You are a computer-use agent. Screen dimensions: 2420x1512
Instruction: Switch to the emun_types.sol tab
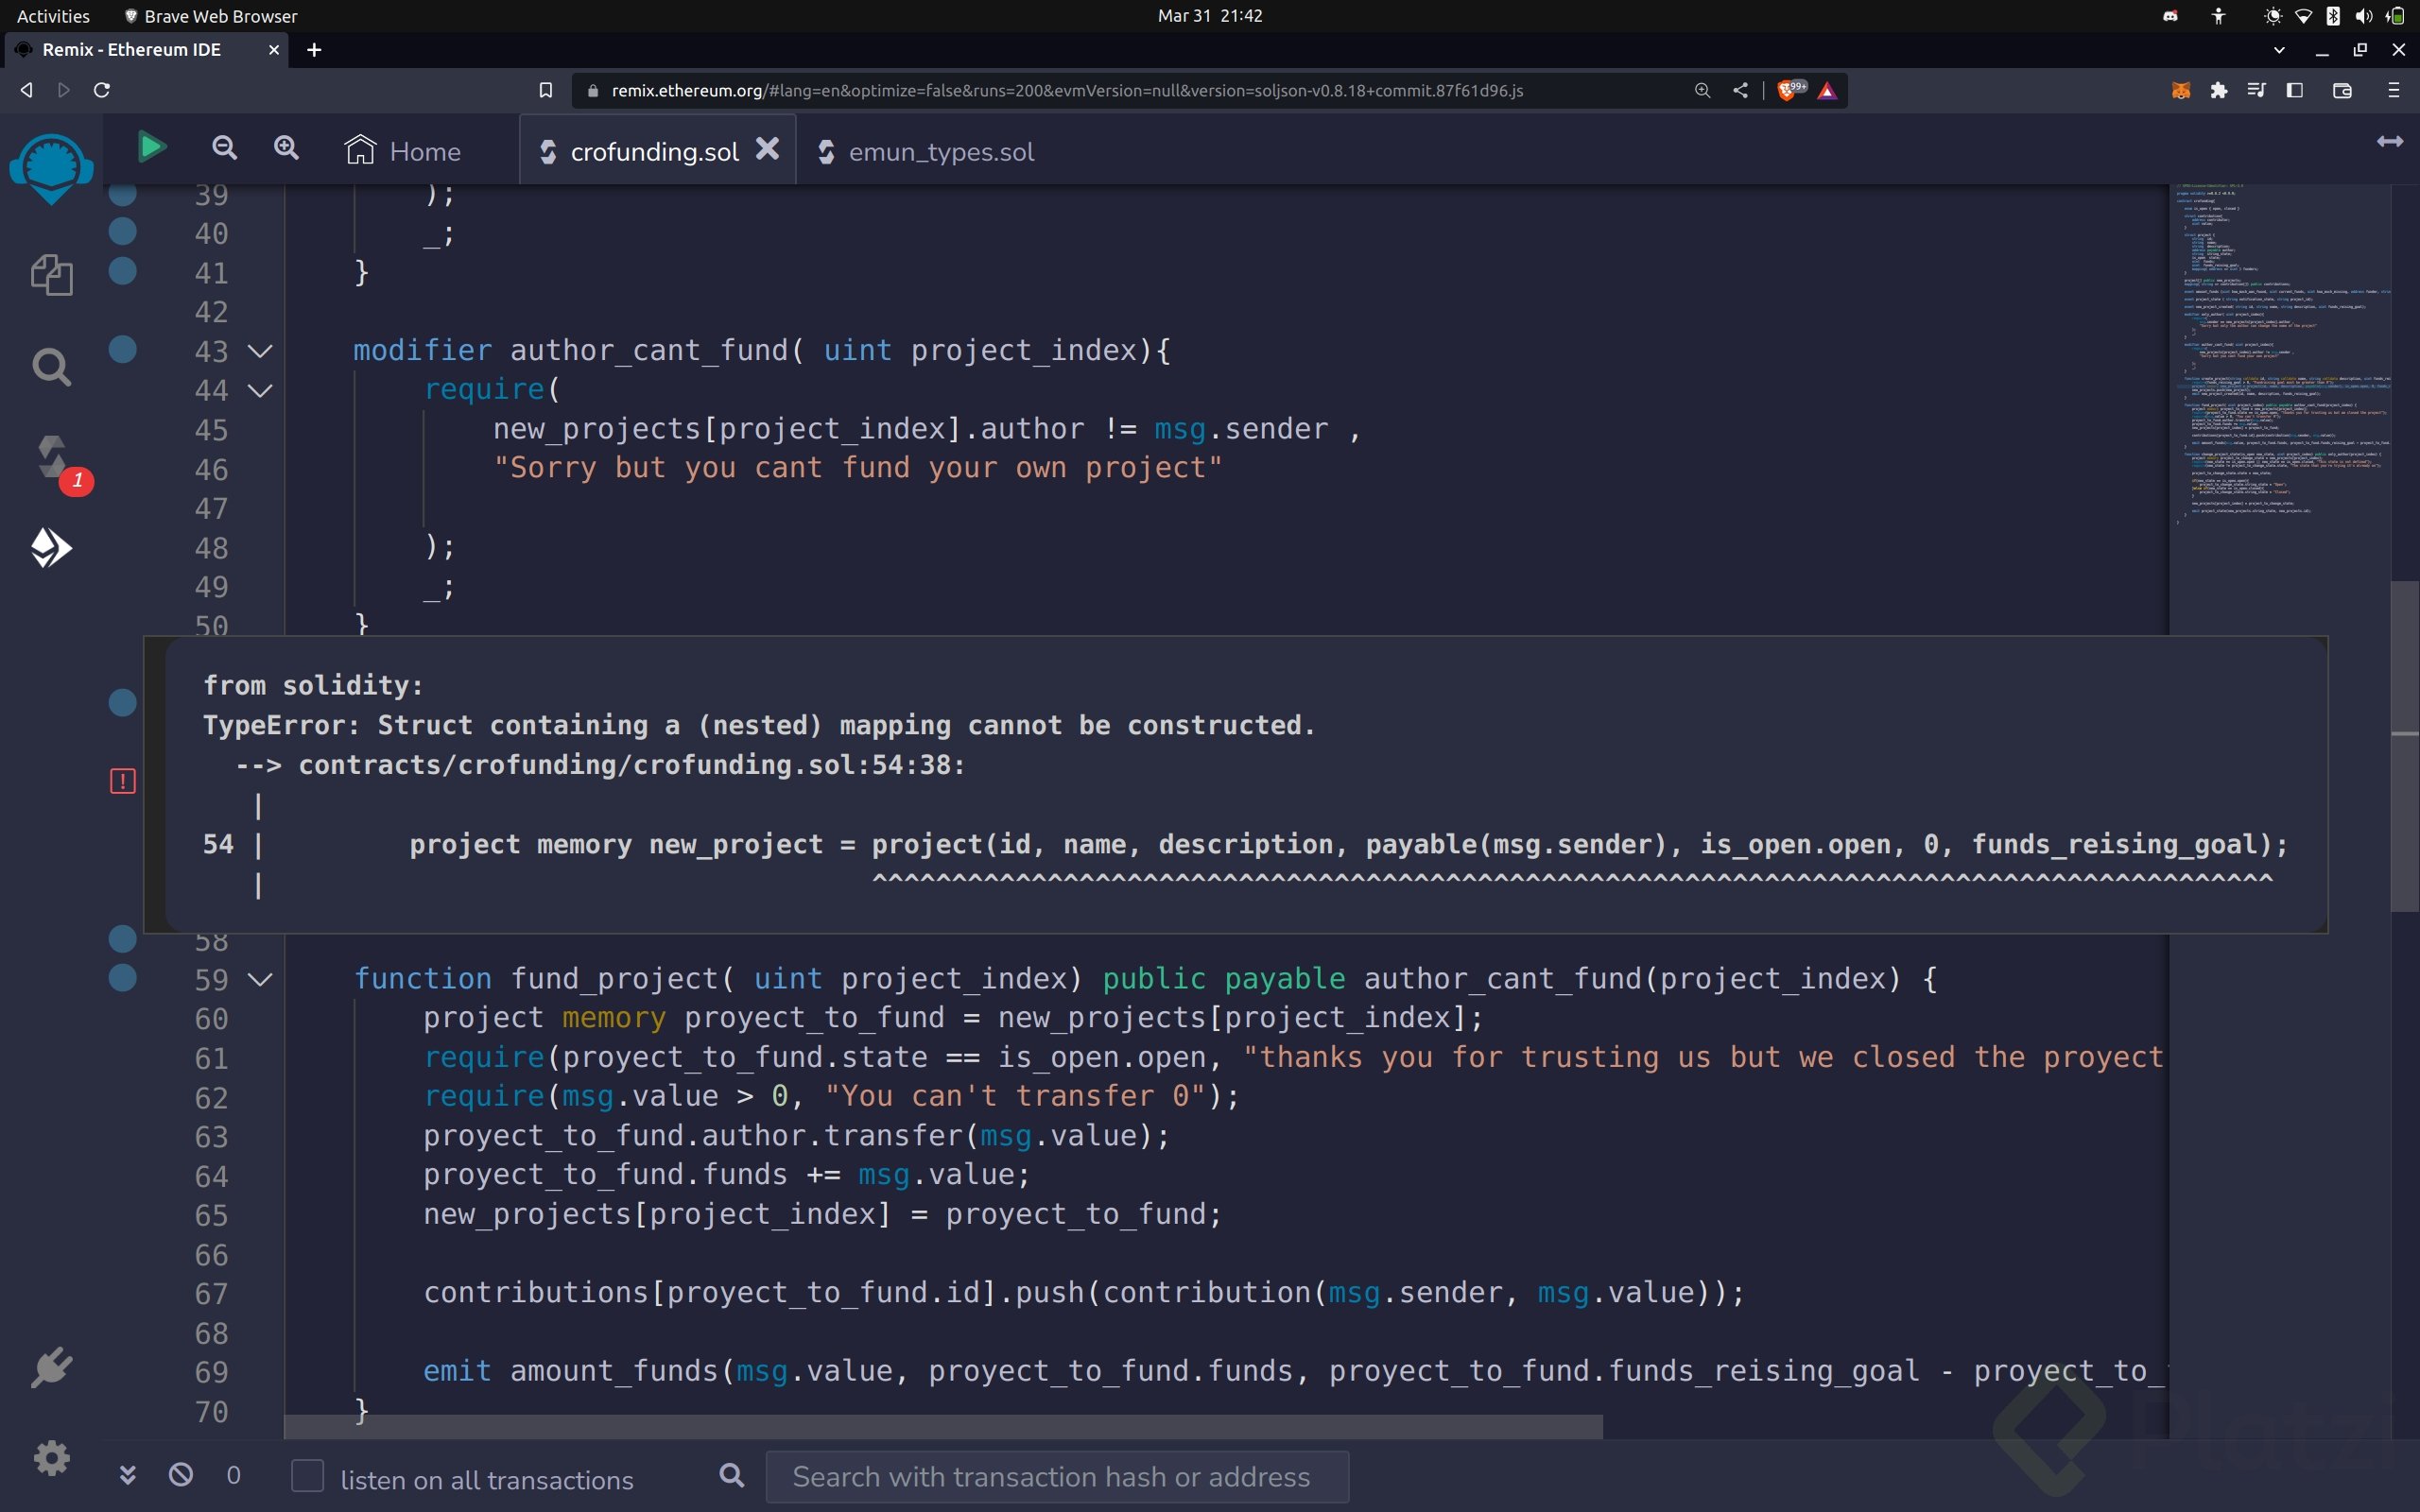(x=941, y=152)
